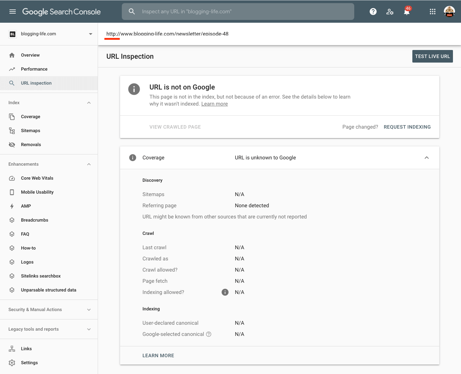Select Coverage in the Index section
This screenshot has height=374, width=461.
click(x=30, y=116)
